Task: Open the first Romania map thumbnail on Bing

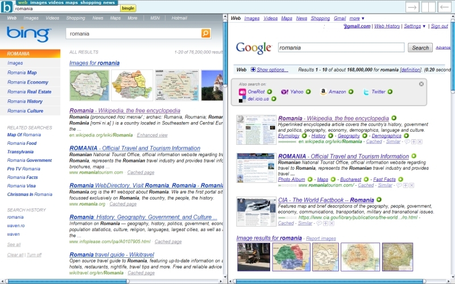Action: point(90,85)
